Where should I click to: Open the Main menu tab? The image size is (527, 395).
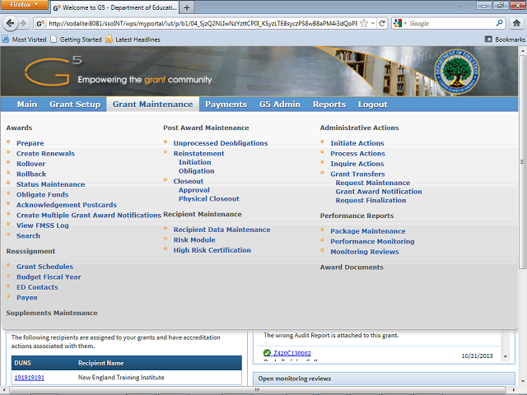coord(27,105)
